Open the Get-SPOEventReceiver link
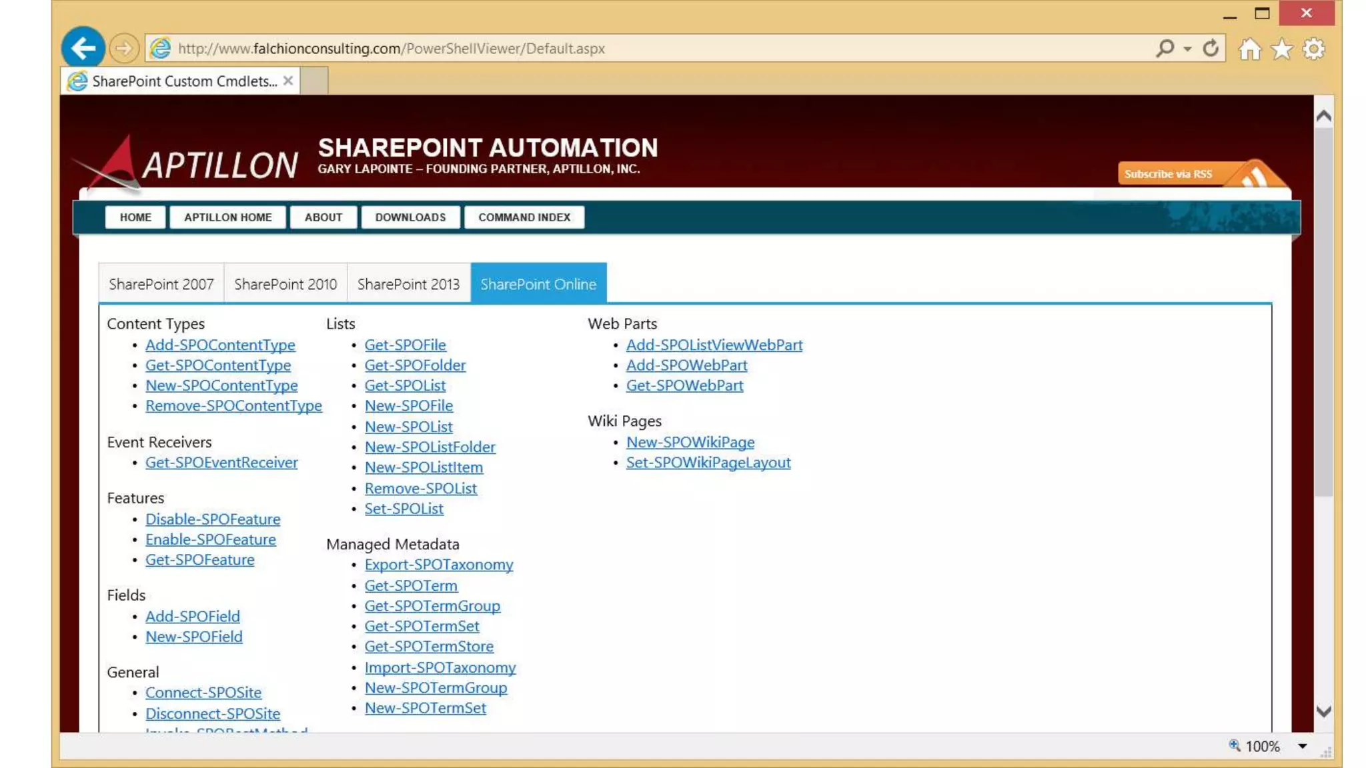The image size is (1366, 768). coord(221,463)
